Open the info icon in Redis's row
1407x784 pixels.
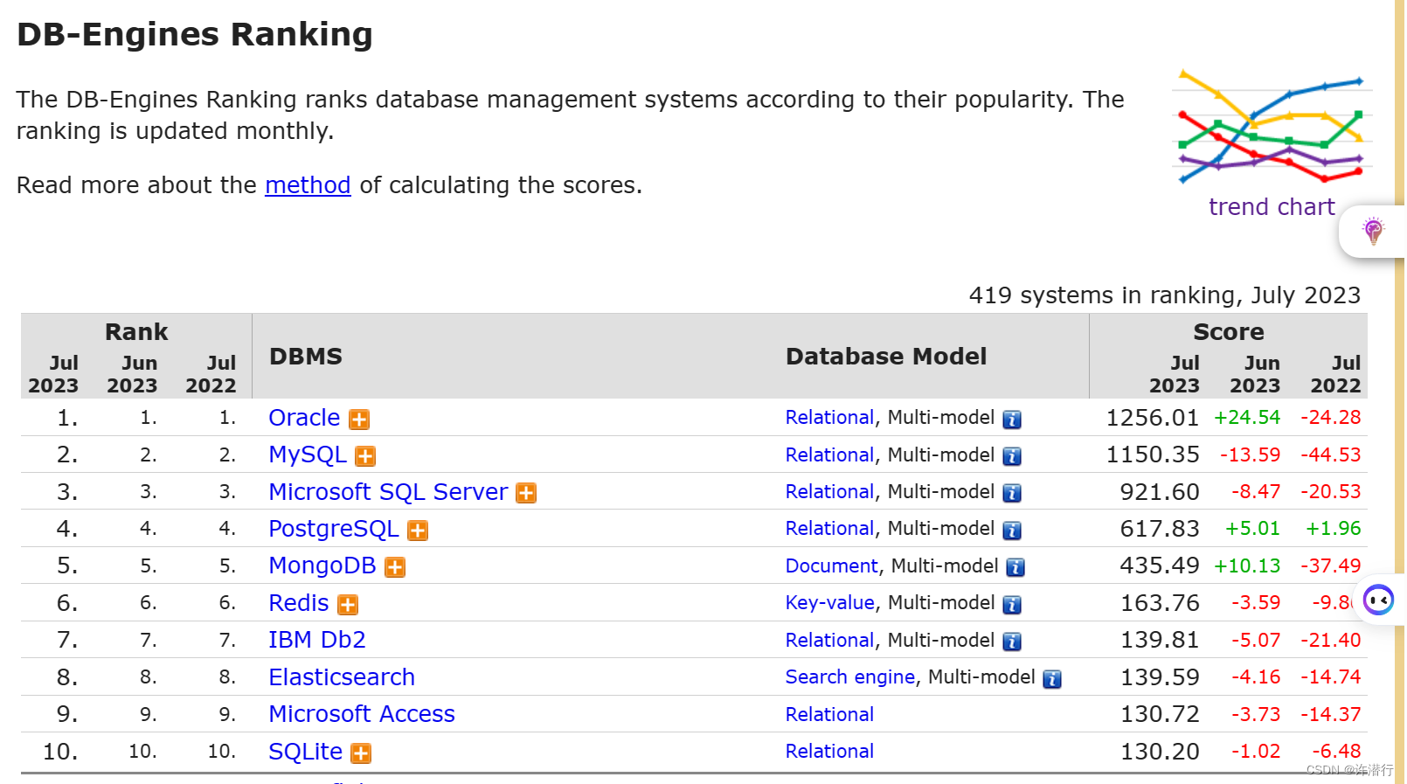click(x=1012, y=605)
